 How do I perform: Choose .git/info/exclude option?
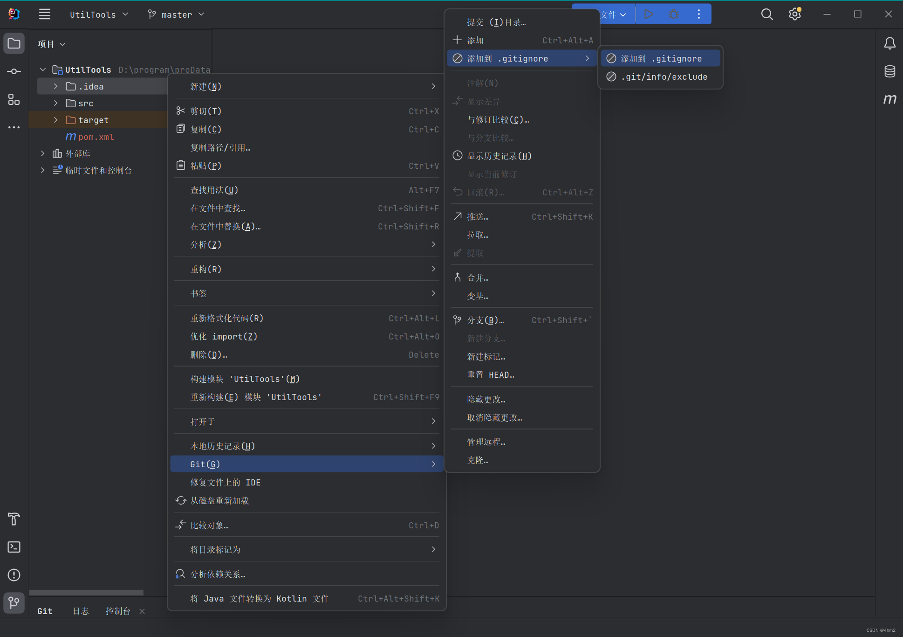point(660,76)
